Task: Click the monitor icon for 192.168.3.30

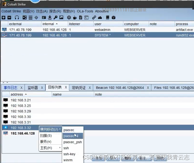Action: coord(5,117)
